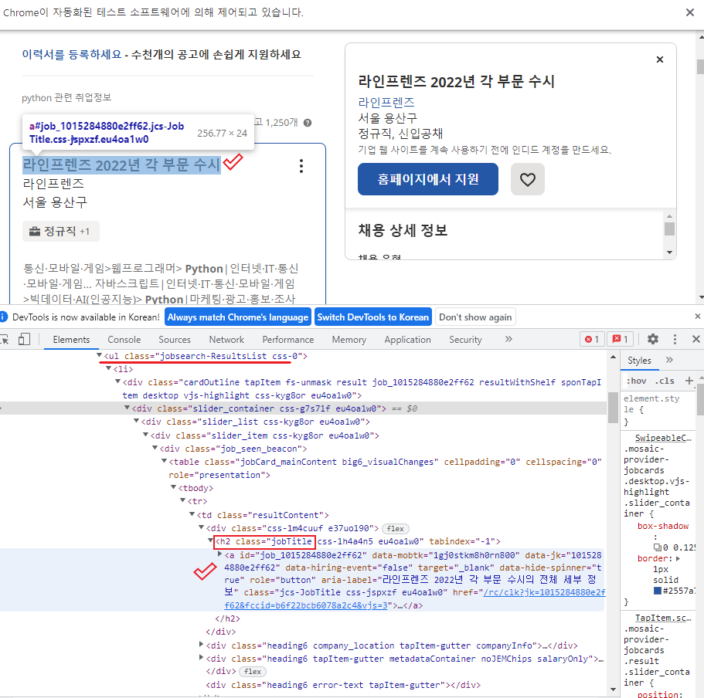Screen dimensions: 704x698
Task: Click the #2557a7 border color swatch
Action: pos(658,591)
